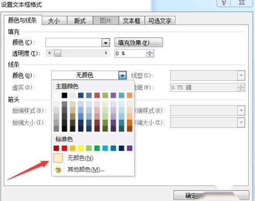Switch to the 大小 tab

[55, 20]
